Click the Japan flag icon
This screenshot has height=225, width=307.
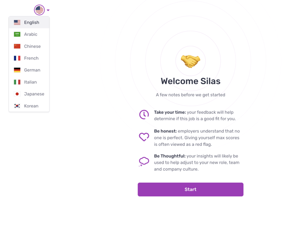click(x=17, y=94)
